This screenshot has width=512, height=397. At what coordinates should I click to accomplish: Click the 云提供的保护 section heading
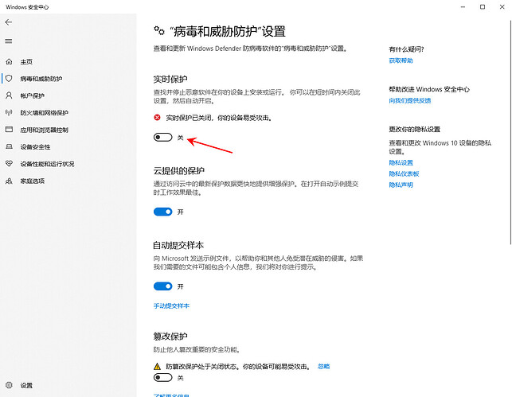(179, 170)
